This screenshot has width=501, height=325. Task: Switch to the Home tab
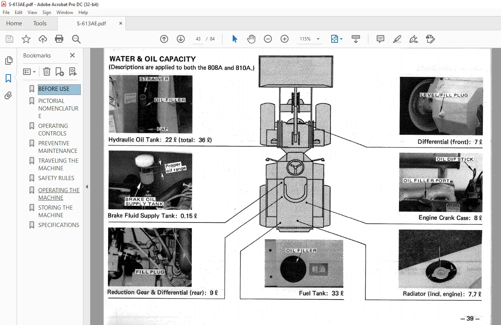click(x=14, y=23)
